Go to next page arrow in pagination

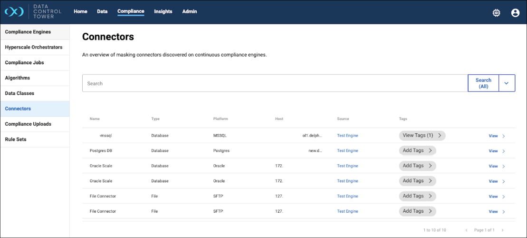(x=503, y=230)
